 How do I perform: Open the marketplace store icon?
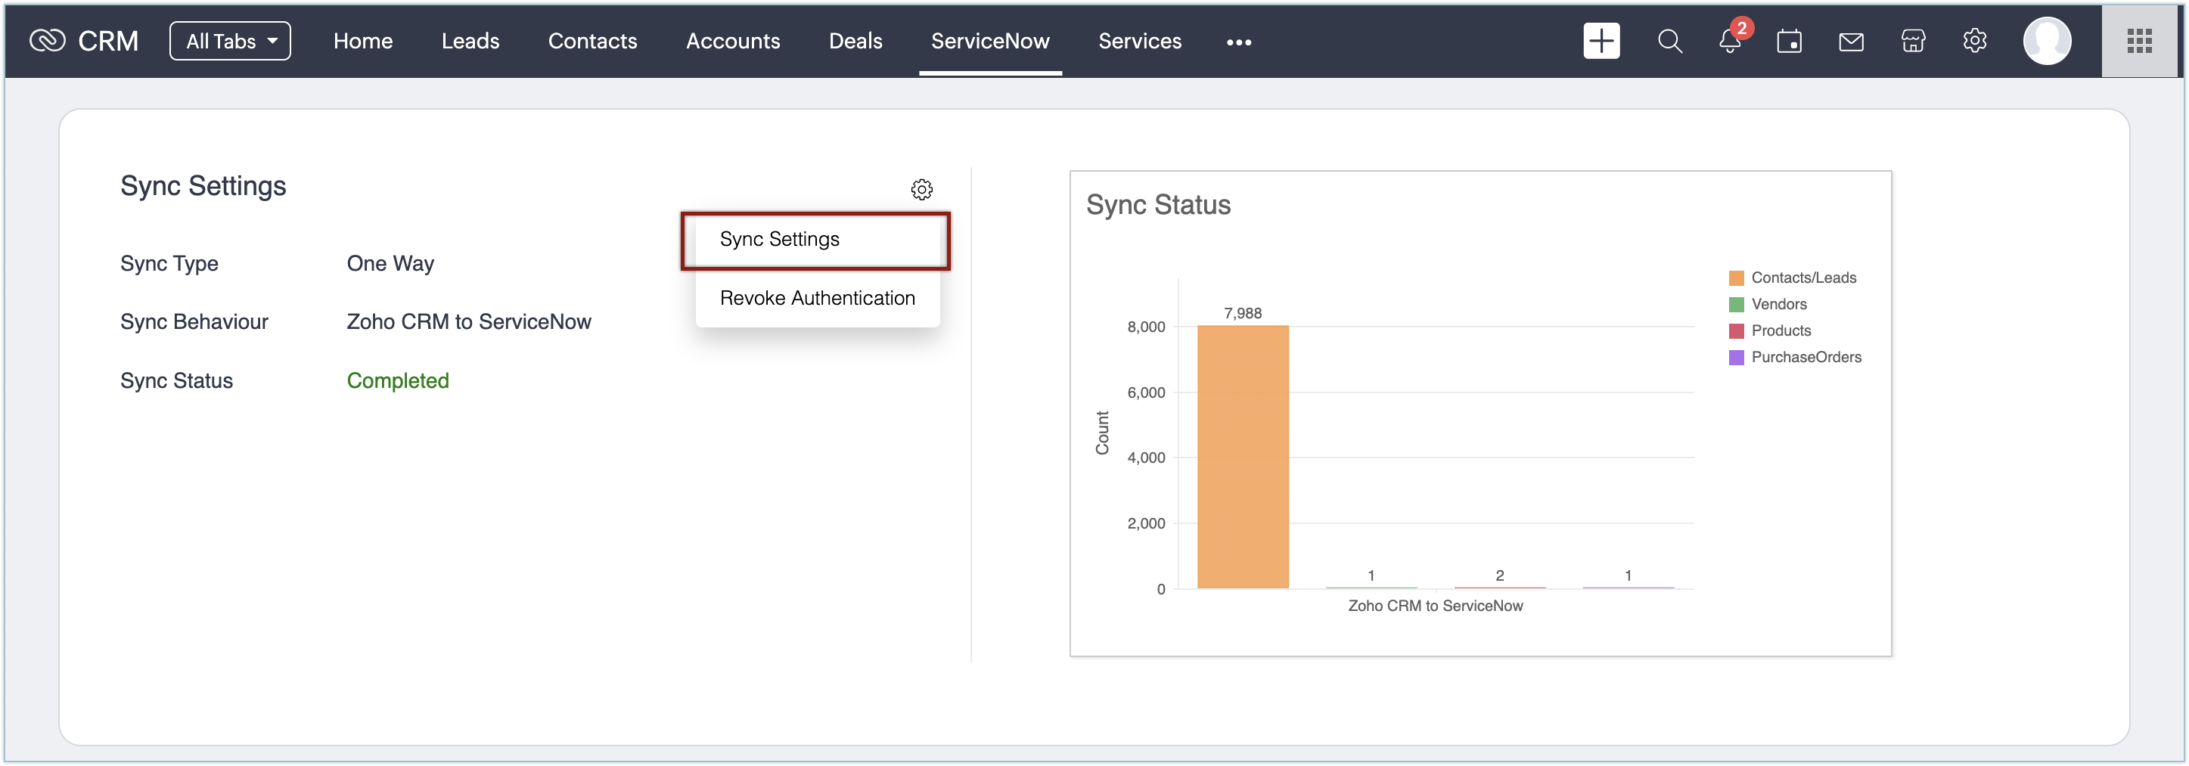[1913, 41]
